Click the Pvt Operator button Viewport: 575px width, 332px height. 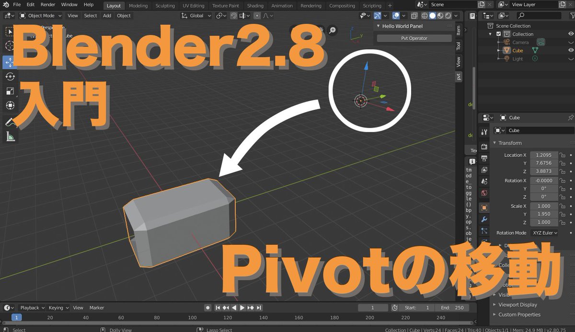click(414, 38)
